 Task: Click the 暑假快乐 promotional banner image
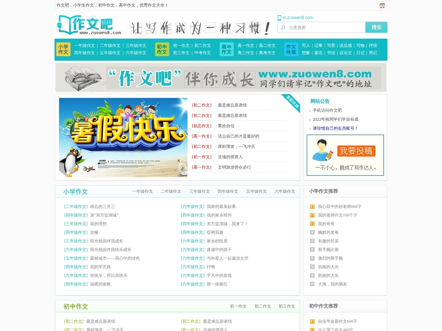(x=123, y=138)
